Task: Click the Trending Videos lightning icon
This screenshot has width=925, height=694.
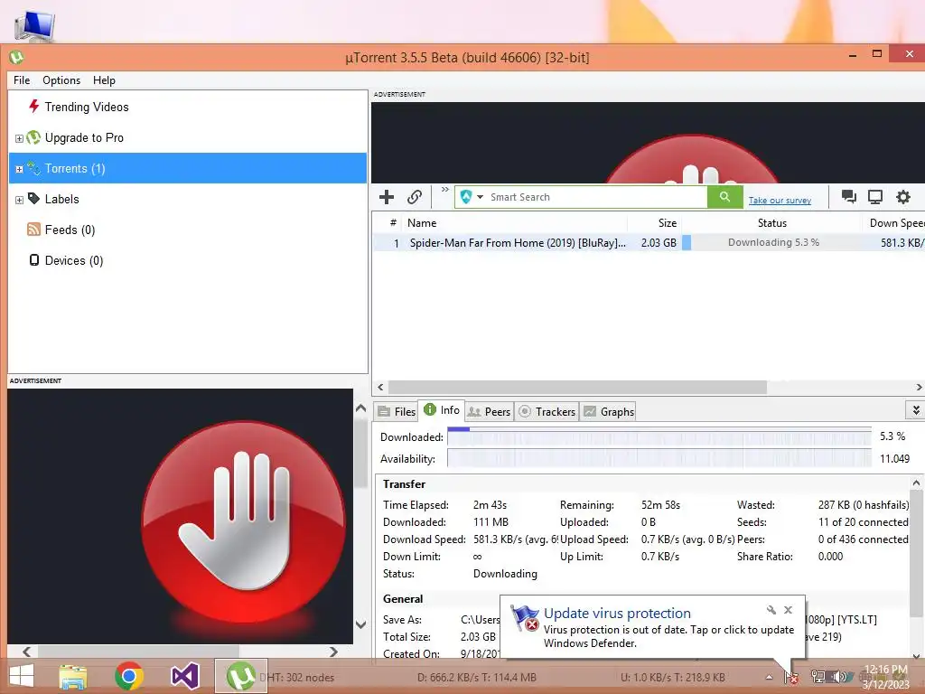Action: point(34,107)
